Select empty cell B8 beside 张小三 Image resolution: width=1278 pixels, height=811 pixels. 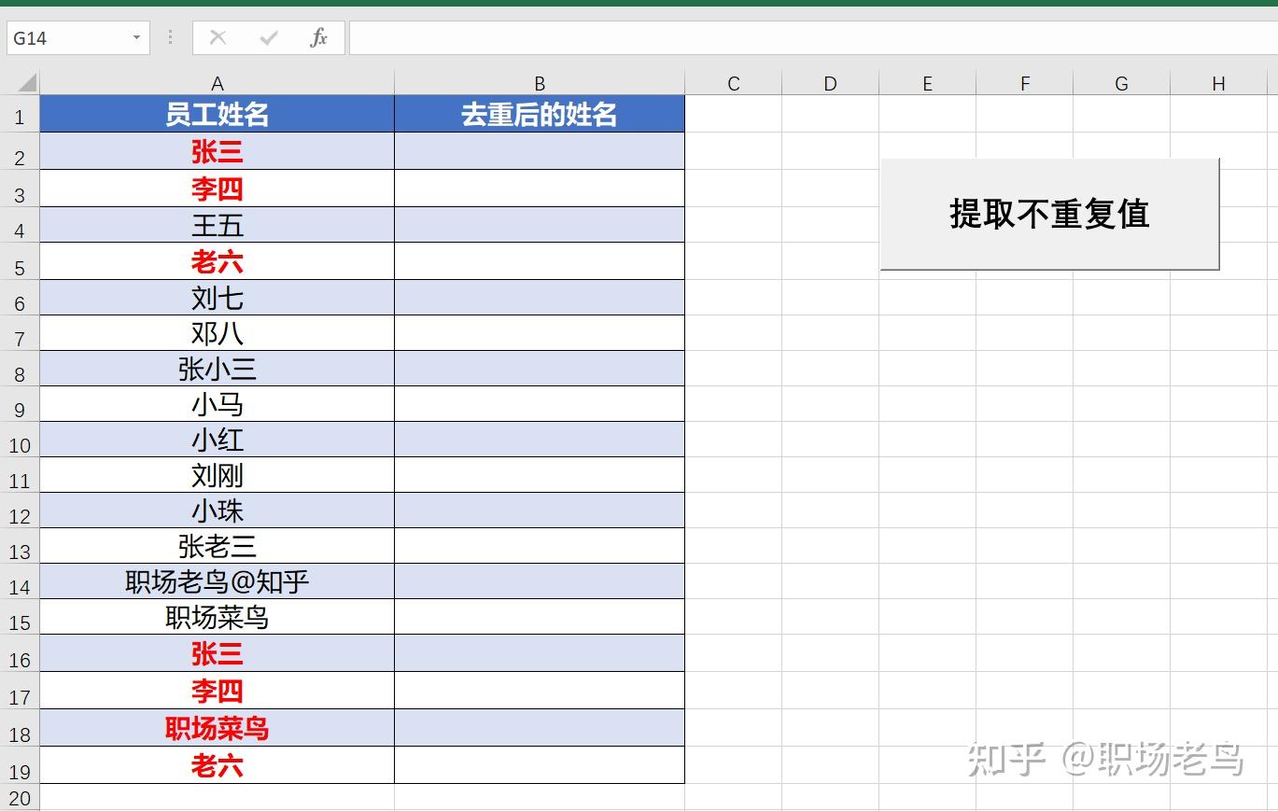540,369
